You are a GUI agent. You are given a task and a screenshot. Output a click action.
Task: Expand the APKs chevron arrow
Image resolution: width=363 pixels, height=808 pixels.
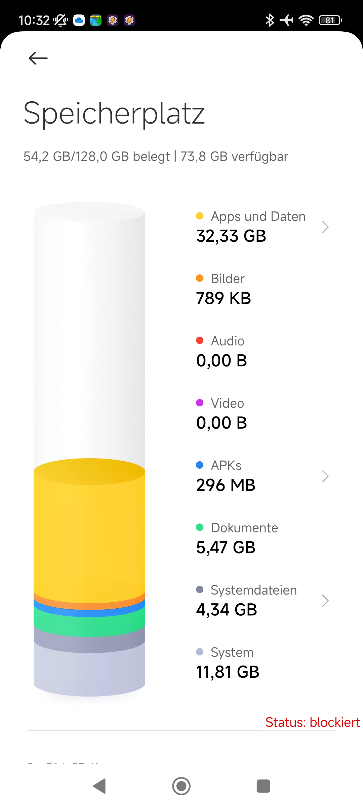point(325,476)
